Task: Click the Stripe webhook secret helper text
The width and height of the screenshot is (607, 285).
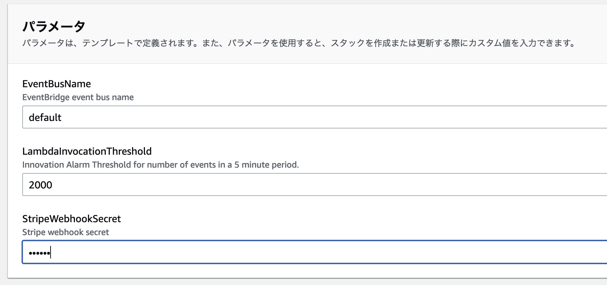Action: point(66,232)
